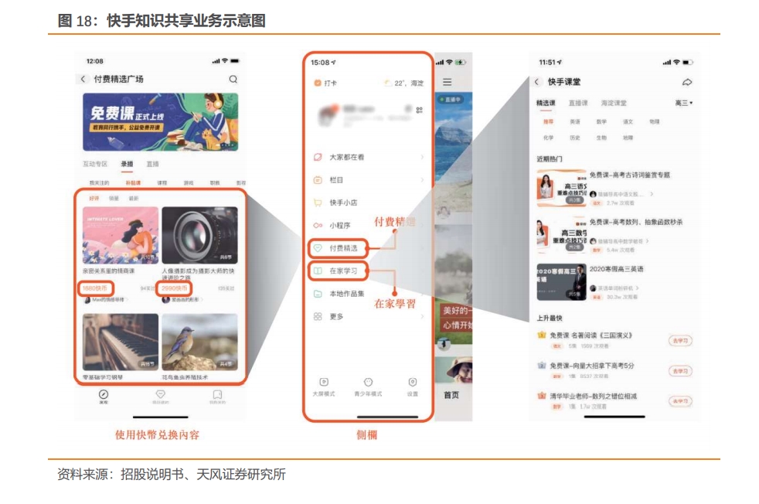The height and width of the screenshot is (504, 759).
Task: Open 付费精选 in the sidebar
Action: coord(339,248)
